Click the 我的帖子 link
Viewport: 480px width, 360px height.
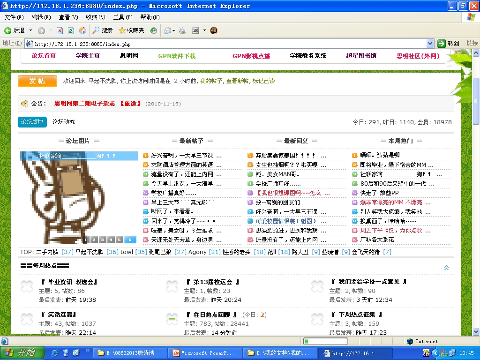211,81
